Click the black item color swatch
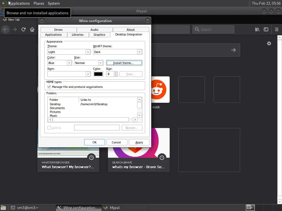 [x=98, y=74]
